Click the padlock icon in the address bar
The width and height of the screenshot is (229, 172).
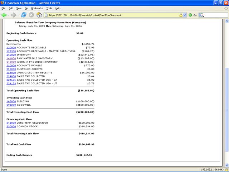point(180,15)
